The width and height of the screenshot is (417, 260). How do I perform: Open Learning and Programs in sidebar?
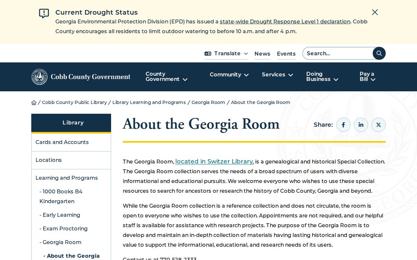coord(66,178)
